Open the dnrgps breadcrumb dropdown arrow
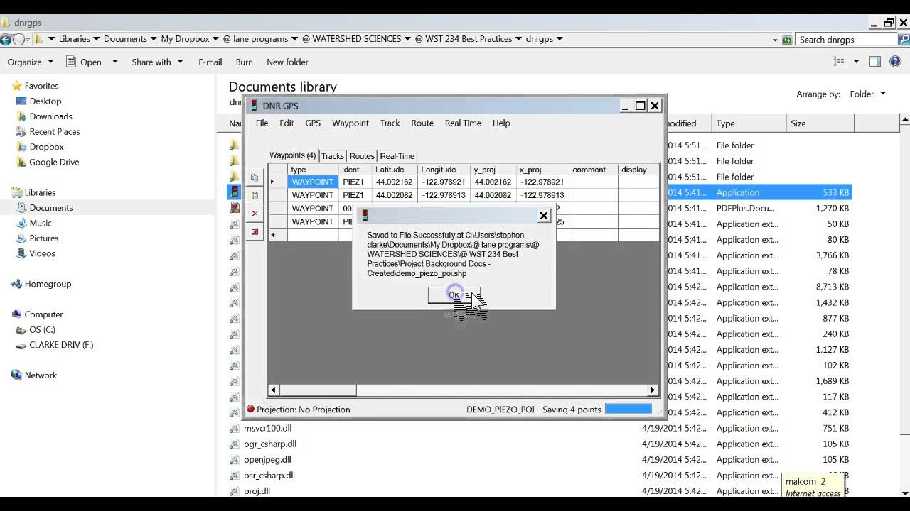Image resolution: width=910 pixels, height=511 pixels. [x=560, y=39]
